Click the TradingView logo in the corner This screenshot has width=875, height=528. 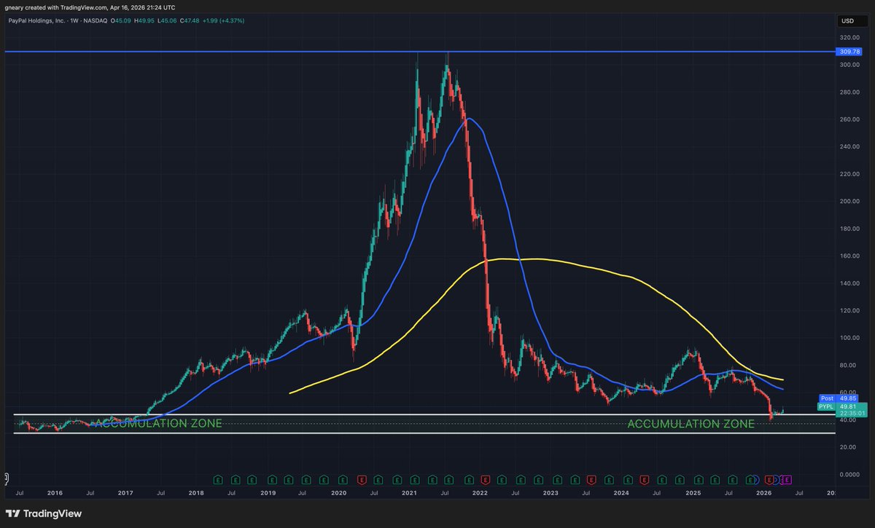point(44,513)
